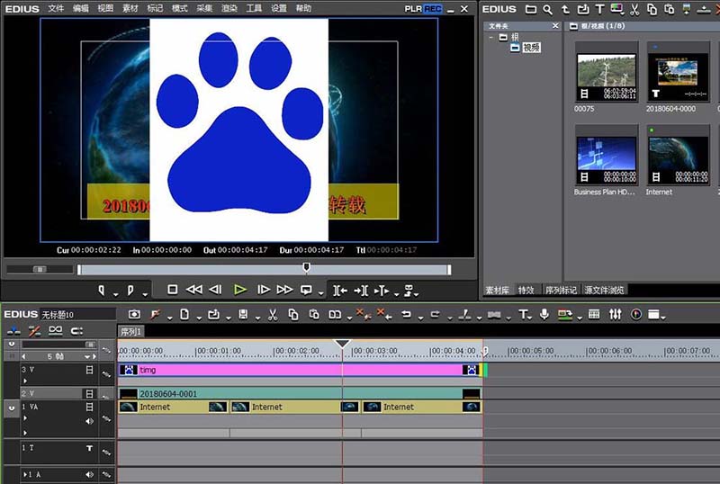720x484 pixels.
Task: Click the shuttle slider left of scrub bar
Action: [40, 269]
